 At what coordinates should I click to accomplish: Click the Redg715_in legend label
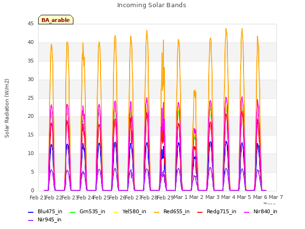[x=222, y=211]
